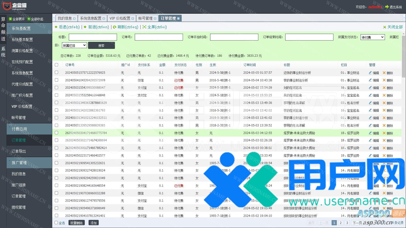The height and width of the screenshot is (228, 406).
Task: Collapse the 付费应用 sidebar section
Action: (19, 129)
